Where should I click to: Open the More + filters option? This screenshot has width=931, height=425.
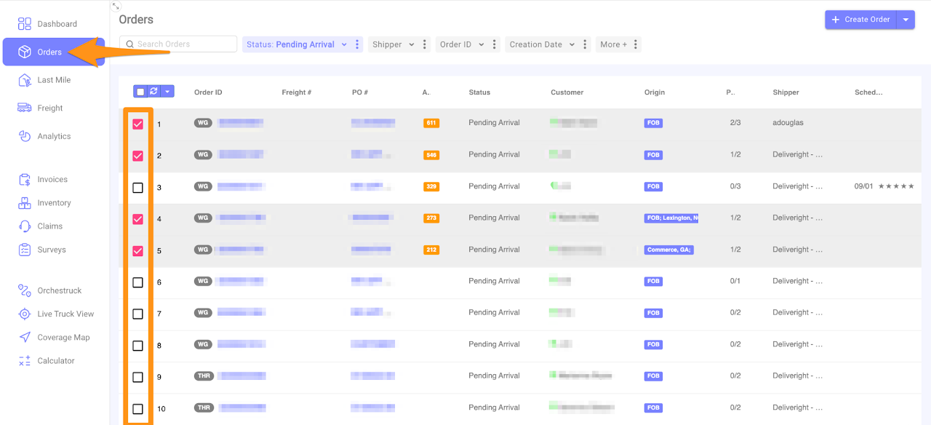click(613, 44)
